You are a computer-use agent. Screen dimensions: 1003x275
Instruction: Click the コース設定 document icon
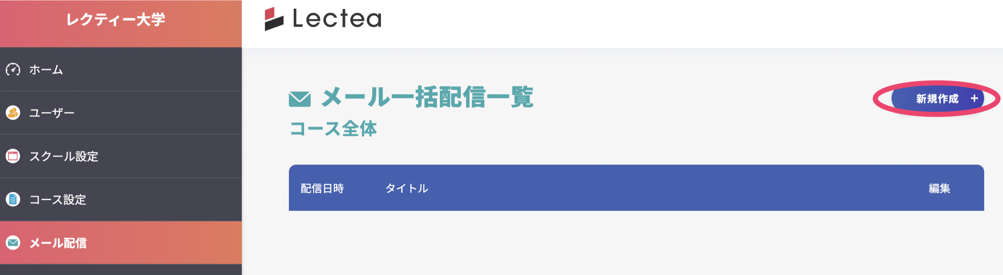(13, 200)
